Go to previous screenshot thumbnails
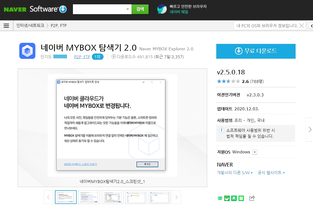The image size is (313, 220). point(48,197)
